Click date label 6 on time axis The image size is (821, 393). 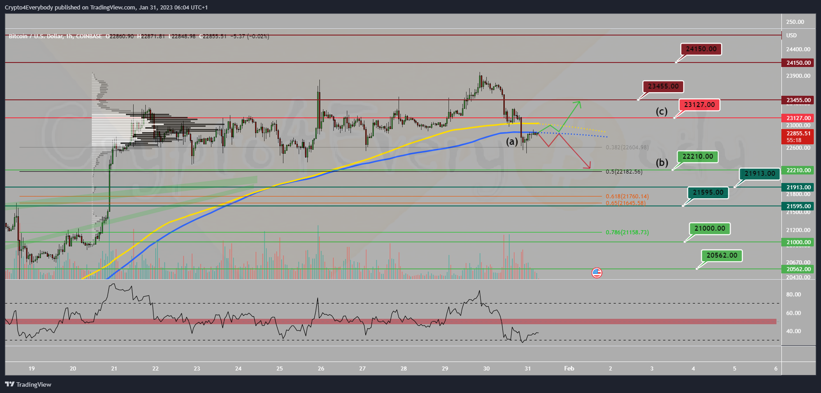pos(776,369)
